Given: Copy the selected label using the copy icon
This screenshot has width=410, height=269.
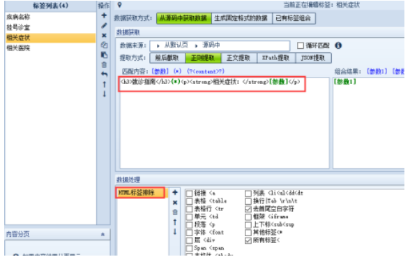Looking at the screenshot, I should coord(104,45).
